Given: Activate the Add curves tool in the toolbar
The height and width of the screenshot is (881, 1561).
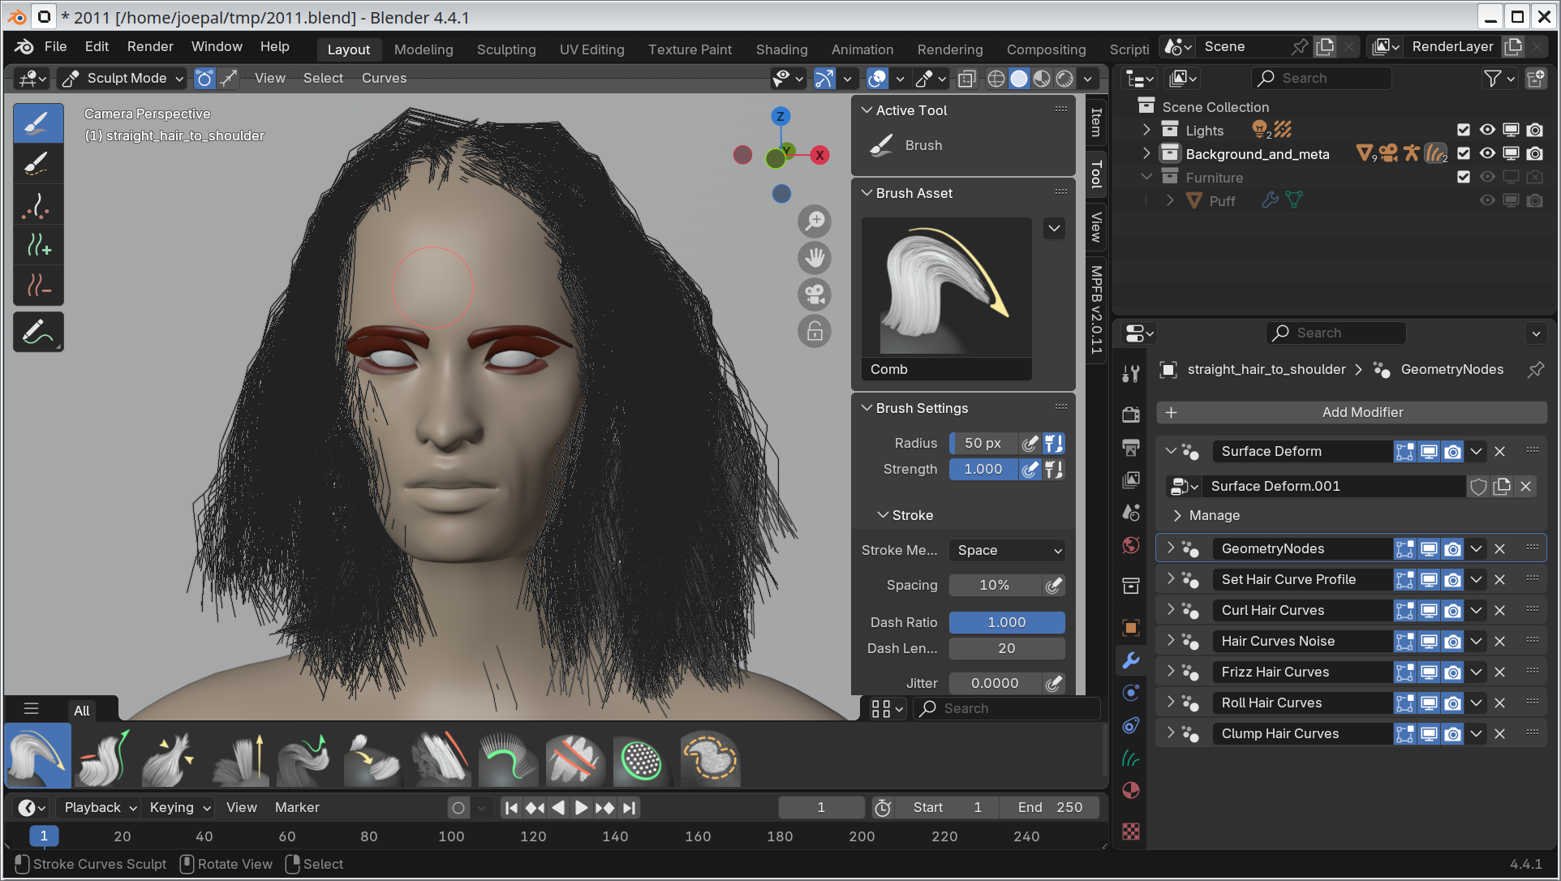Looking at the screenshot, I should click(38, 244).
